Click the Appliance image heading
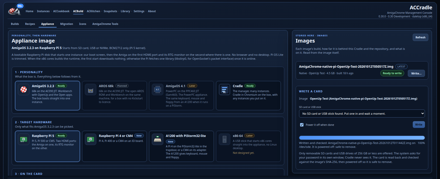440x179 pixels. [x=33, y=41]
